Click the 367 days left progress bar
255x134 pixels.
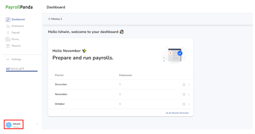21,71
